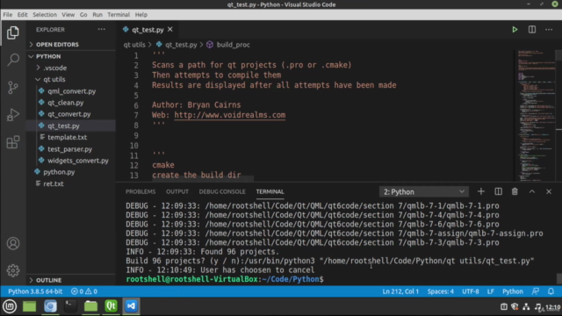Open the yellow-green file manager folder in taskbar
This screenshot has height=316, width=562.
click(x=90, y=306)
